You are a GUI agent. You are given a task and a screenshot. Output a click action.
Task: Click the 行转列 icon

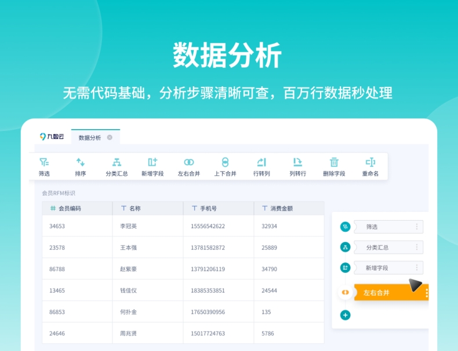[x=261, y=162]
